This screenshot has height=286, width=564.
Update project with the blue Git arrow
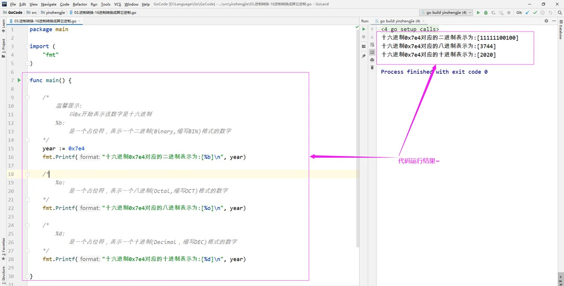527,13
